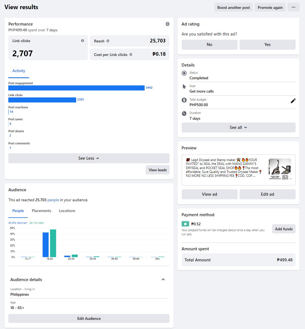Edit total budget with pencil icon

coord(293,101)
